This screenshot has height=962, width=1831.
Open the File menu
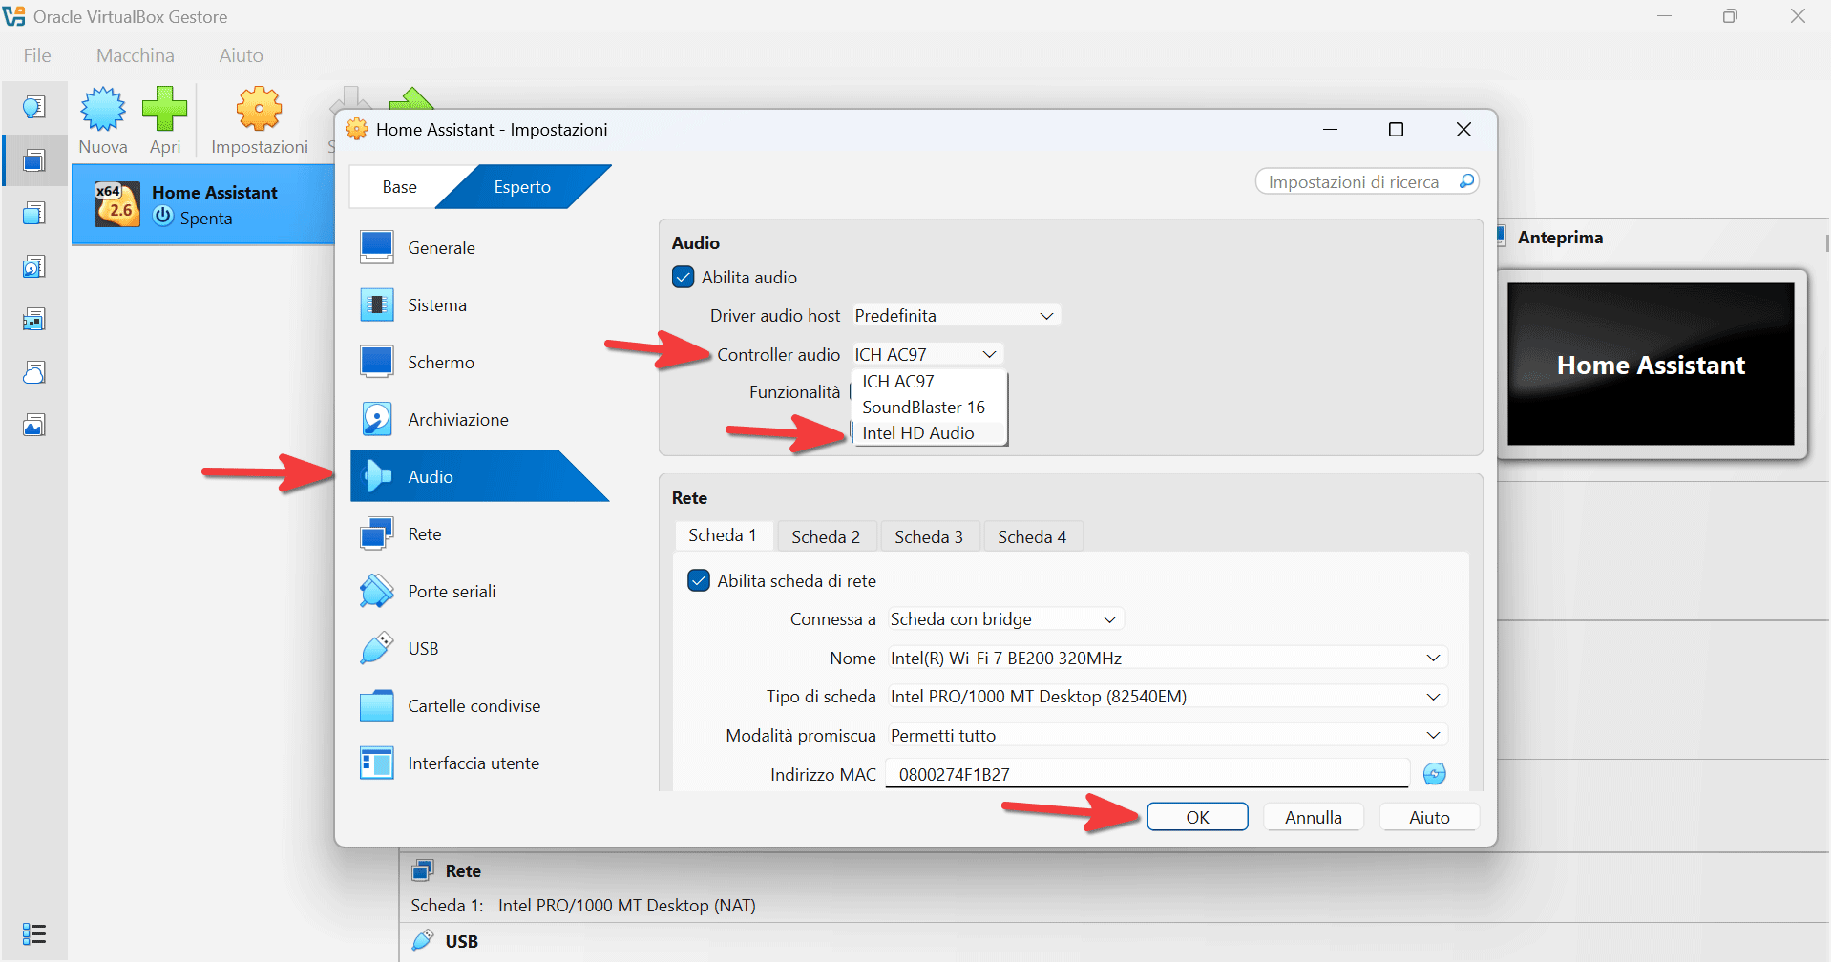tap(37, 55)
